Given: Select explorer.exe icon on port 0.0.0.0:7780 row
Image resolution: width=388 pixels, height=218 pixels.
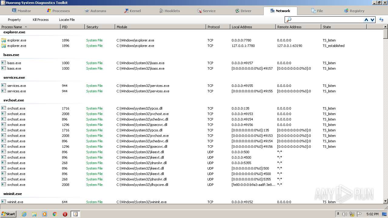Looking at the screenshot, I should click(4, 40).
